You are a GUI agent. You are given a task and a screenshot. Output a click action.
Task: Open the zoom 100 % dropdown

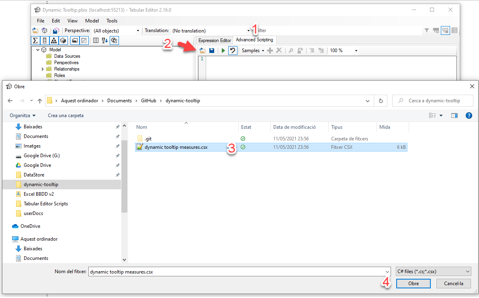(344, 51)
